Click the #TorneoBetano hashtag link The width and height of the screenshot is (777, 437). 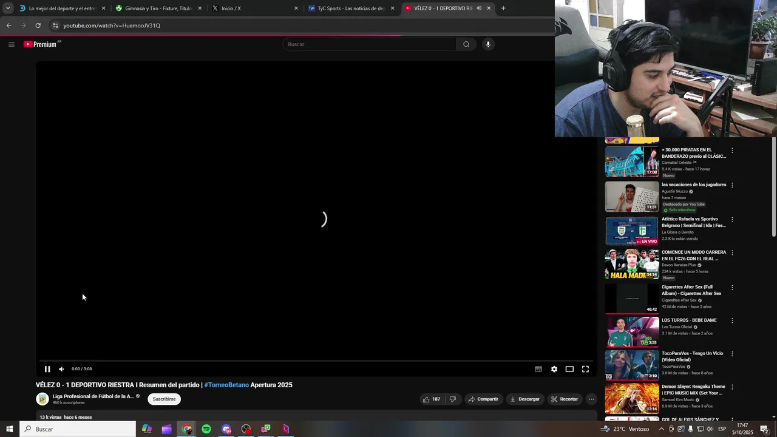[226, 385]
